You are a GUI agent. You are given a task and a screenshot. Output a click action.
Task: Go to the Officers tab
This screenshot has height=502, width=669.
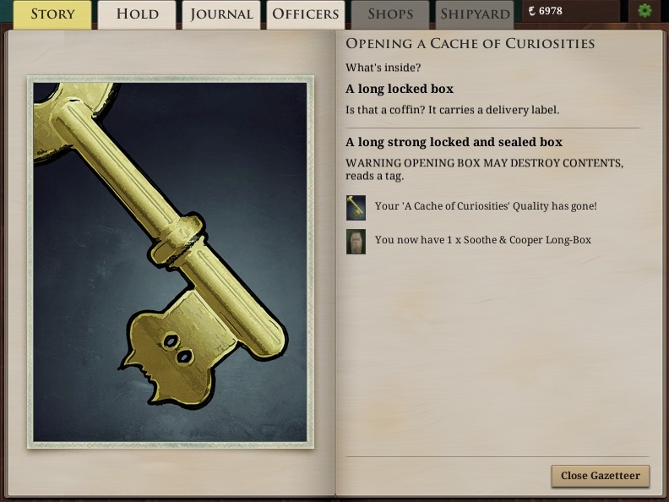(x=306, y=14)
